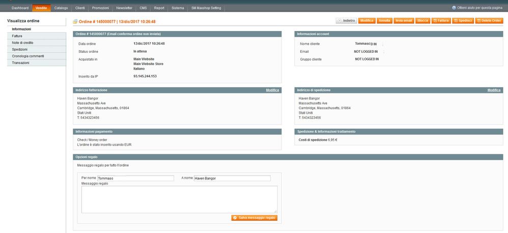The height and width of the screenshot is (233, 508).
Task: Click the Per nome input field
Action: tap(135, 178)
